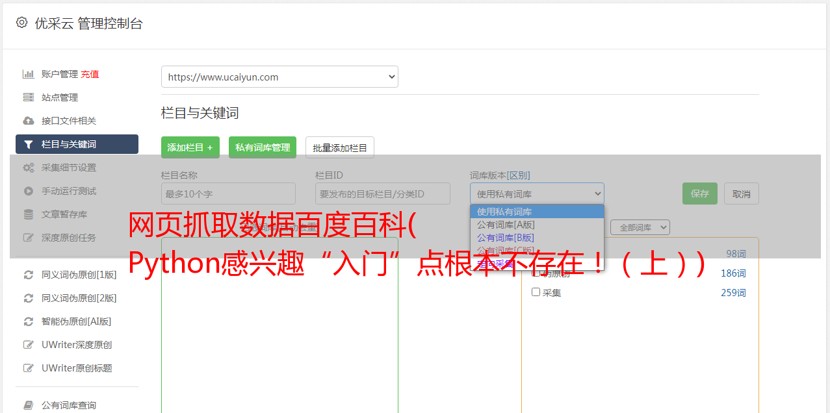
Task: Click the refresh icon for 智能伪原创[AI版]
Action: (29, 321)
